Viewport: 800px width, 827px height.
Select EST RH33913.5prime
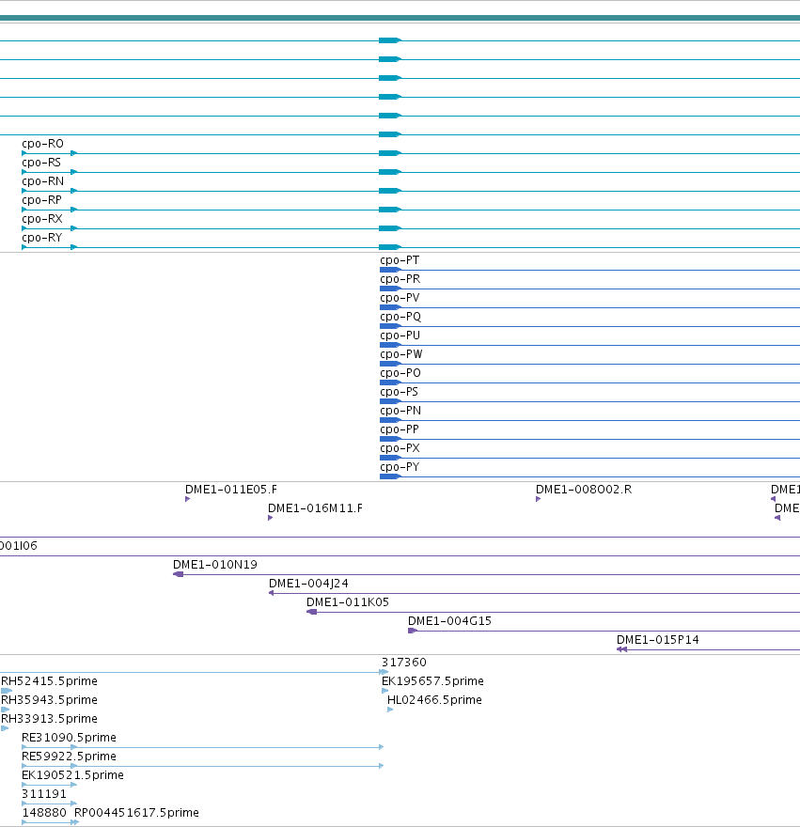(49, 719)
